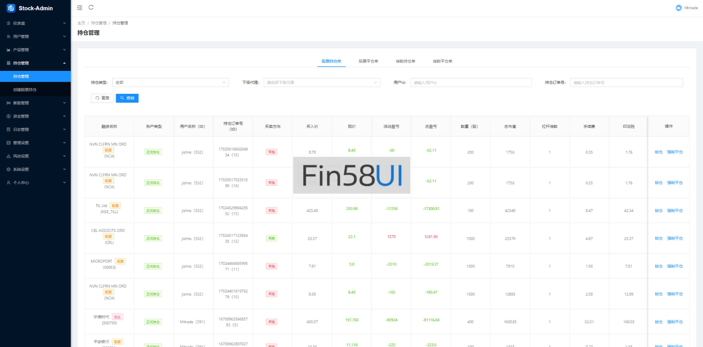
Task: Switch to the 股票平仓单 tab
Action: click(x=368, y=61)
